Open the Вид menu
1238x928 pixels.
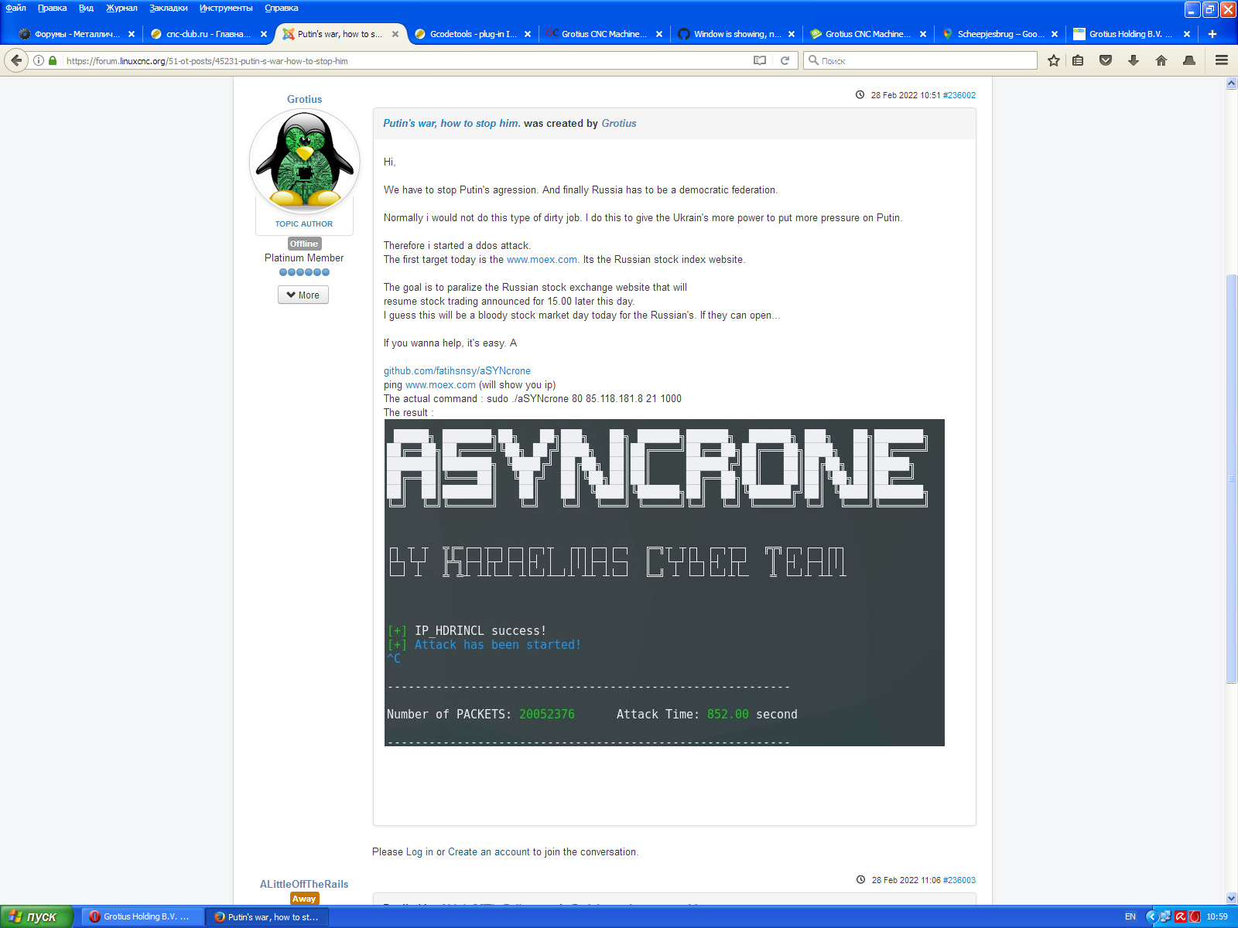86,8
